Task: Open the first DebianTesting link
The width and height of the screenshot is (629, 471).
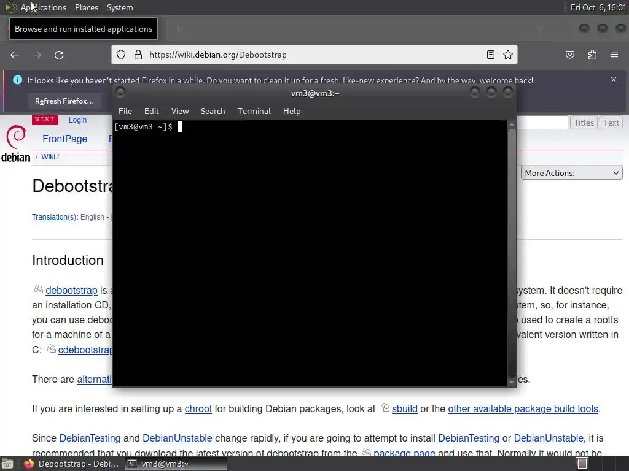Action: click(x=90, y=438)
